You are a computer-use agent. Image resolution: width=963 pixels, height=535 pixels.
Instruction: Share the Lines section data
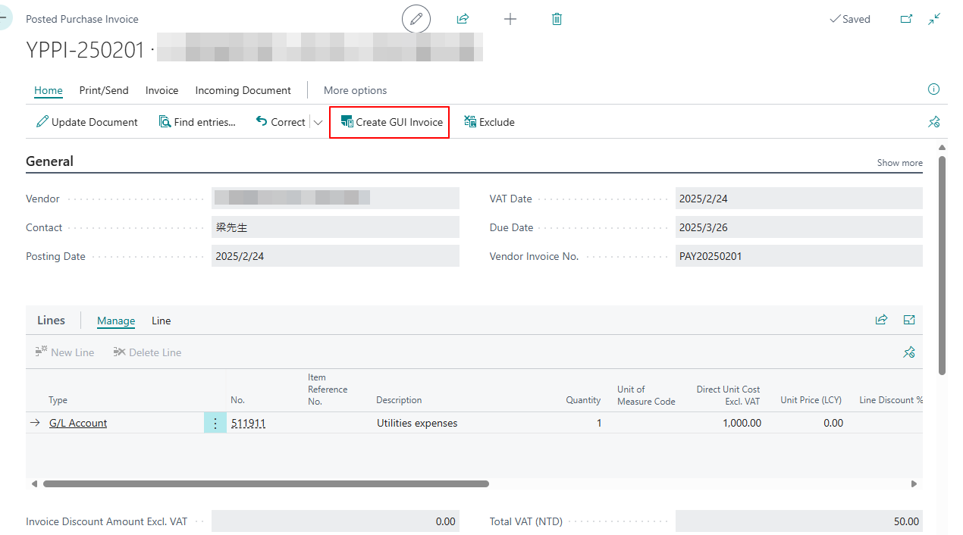[x=881, y=321]
